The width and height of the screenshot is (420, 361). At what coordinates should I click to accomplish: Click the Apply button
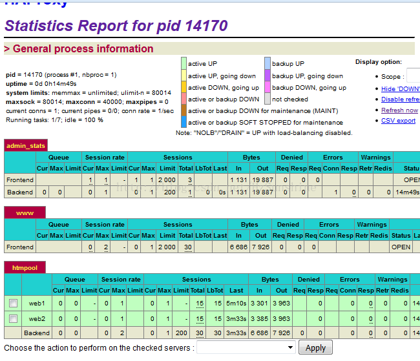pyautogui.click(x=315, y=347)
